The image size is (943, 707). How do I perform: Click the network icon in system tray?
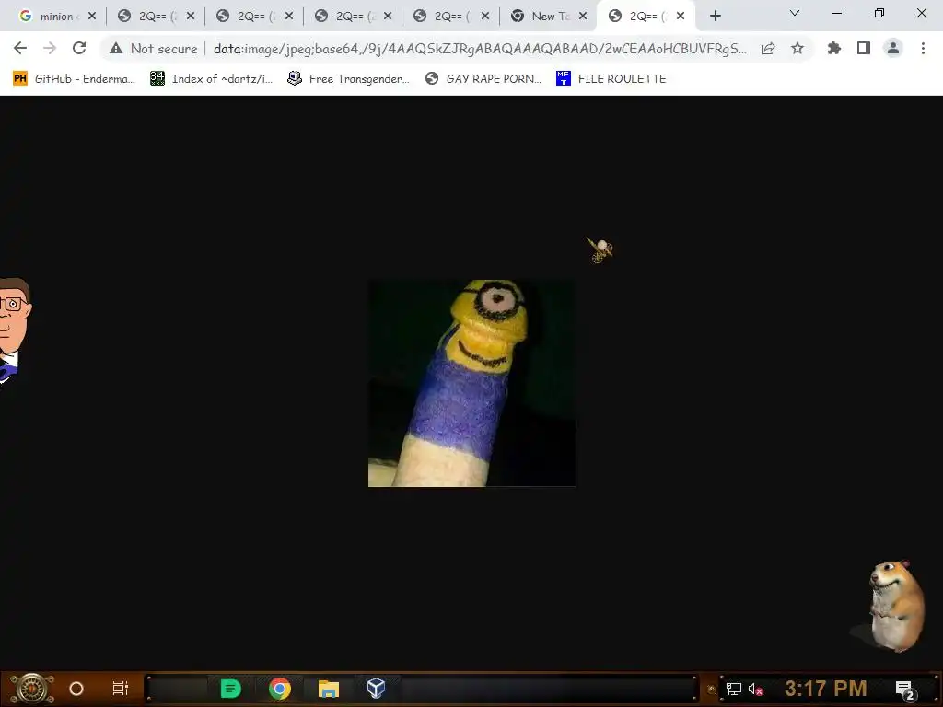pos(734,689)
